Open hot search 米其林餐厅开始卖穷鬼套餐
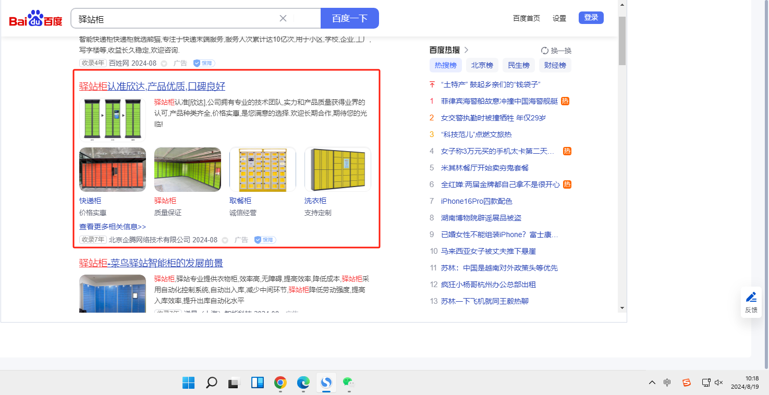 (485, 168)
